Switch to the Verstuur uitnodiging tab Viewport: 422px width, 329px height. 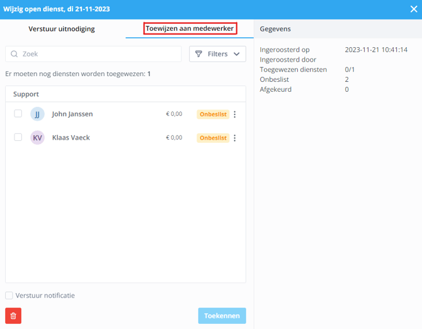(x=62, y=29)
